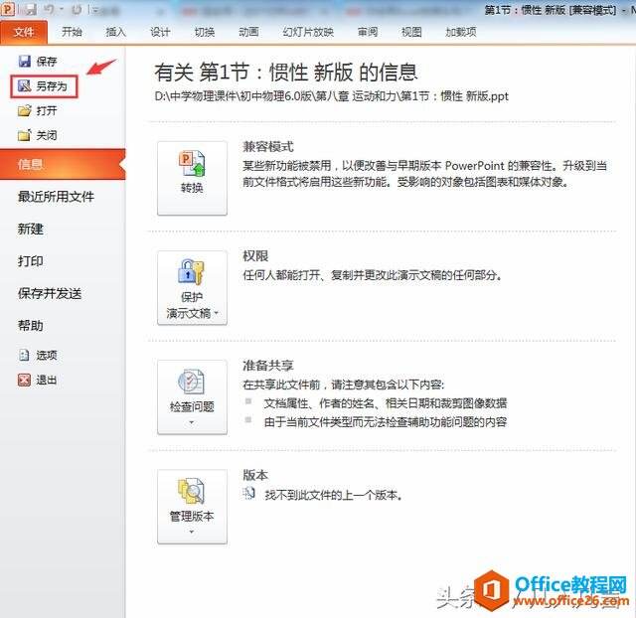Click text 在共享此文件前，请注意其包含以下内容
The width and height of the screenshot is (636, 618).
tap(343, 385)
